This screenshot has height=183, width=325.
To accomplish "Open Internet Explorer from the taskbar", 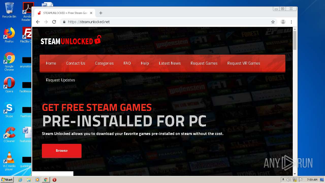I will pyautogui.click(x=20, y=180).
